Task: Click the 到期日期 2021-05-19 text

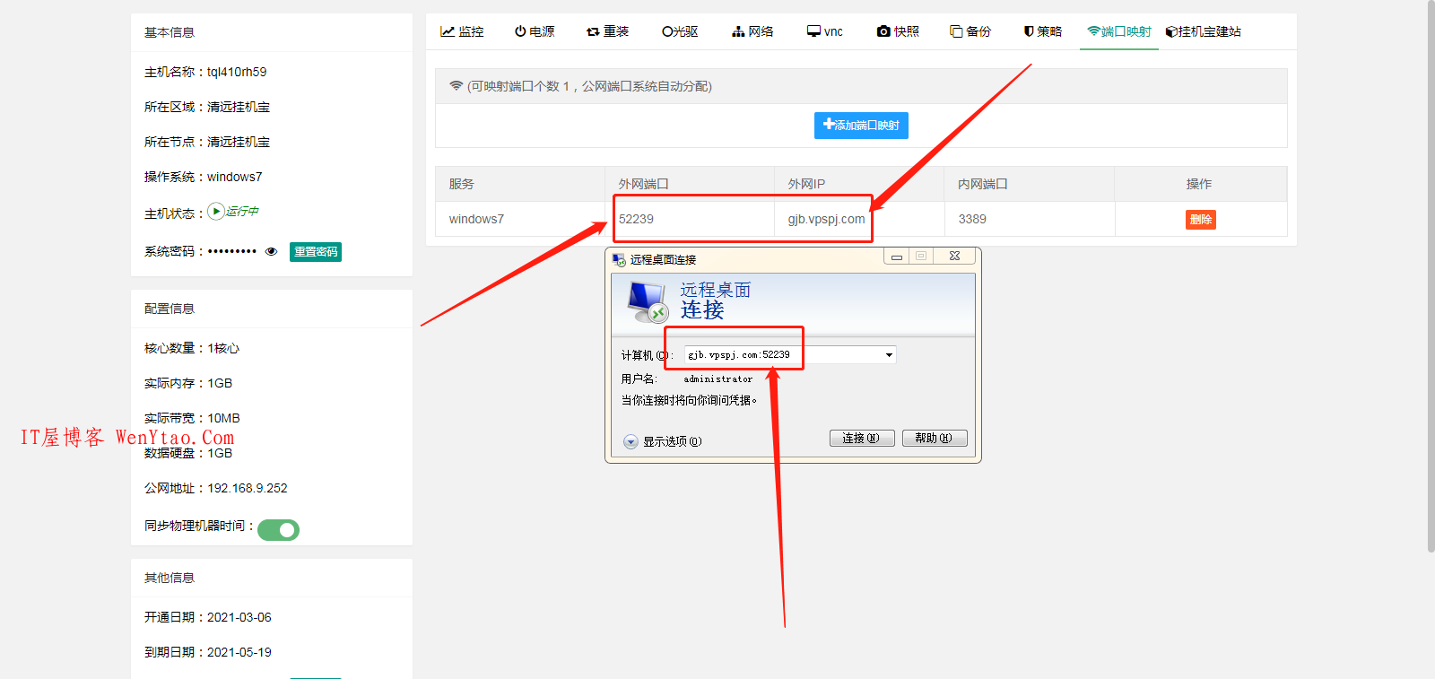Action: pyautogui.click(x=208, y=652)
